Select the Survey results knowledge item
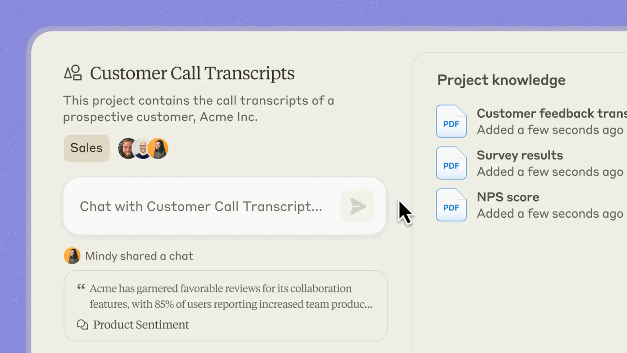Viewport: 627px width, 353px height. pos(520,163)
